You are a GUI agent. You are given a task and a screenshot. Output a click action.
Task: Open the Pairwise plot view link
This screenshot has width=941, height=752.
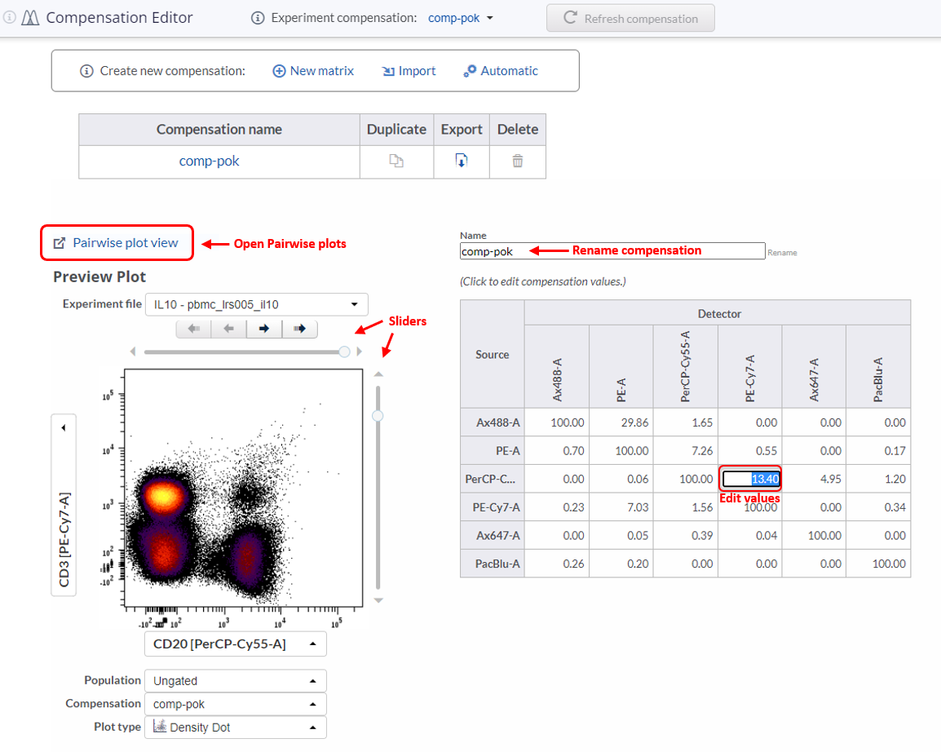point(126,242)
